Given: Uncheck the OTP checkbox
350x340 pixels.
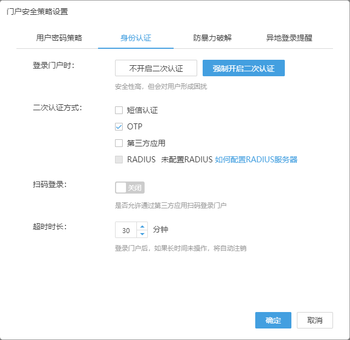Looking at the screenshot, I should pos(119,127).
